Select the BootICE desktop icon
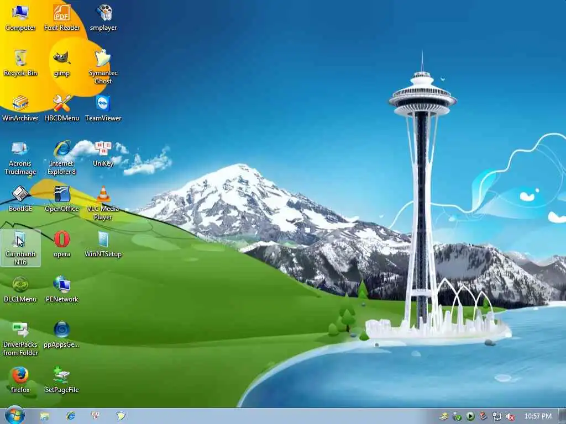This screenshot has height=424, width=566. point(20,199)
